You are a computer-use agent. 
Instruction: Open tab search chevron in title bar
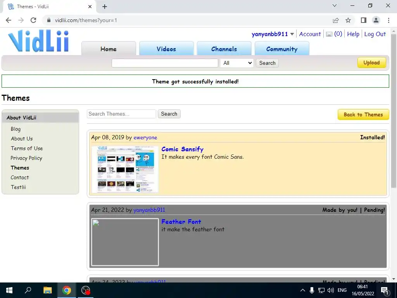coord(335,5)
